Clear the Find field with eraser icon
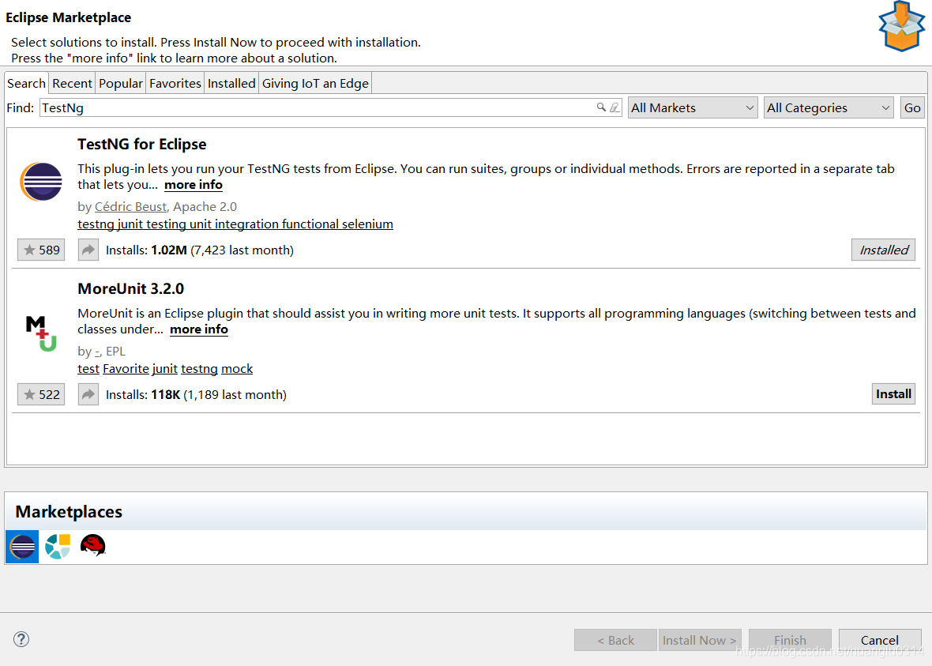 click(x=614, y=107)
